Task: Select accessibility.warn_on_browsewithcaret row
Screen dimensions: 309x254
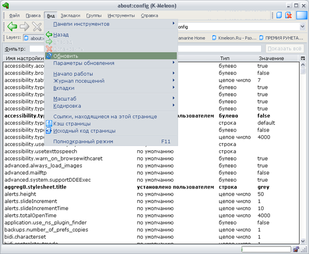Action: pos(151,158)
